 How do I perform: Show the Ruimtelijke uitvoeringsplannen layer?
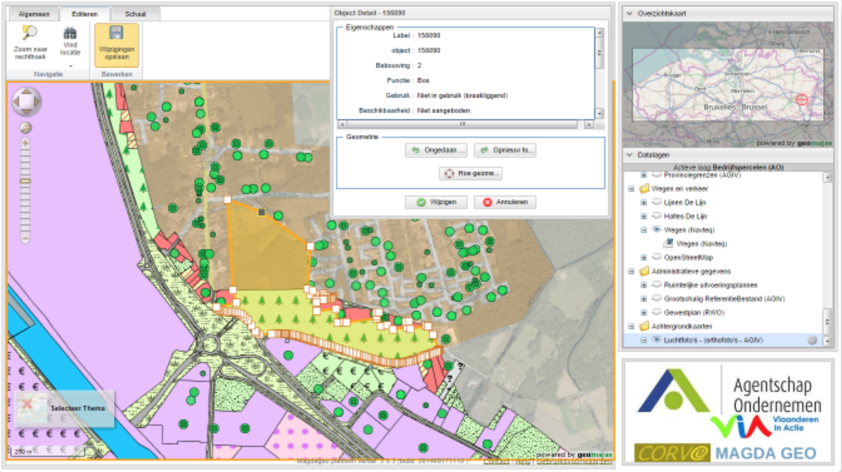pos(656,285)
